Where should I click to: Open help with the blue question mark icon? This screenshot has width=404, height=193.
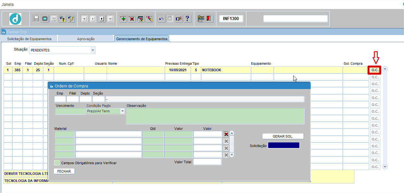point(187,18)
